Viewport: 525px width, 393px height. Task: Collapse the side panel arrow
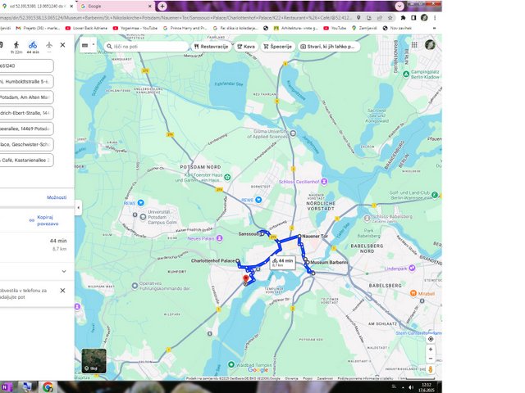click(x=79, y=207)
